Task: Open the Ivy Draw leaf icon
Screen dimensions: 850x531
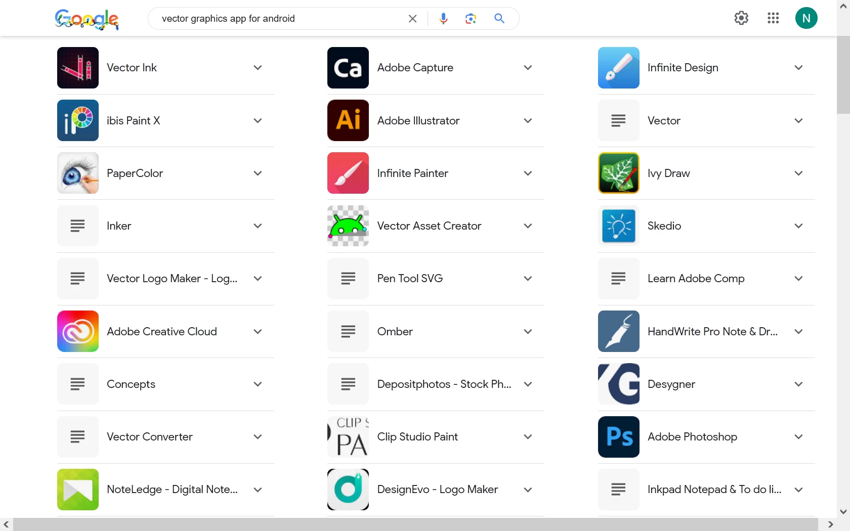Action: tap(618, 173)
